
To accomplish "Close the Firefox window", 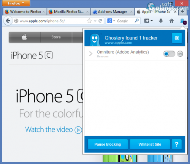I will pyautogui.click(x=182, y=3).
